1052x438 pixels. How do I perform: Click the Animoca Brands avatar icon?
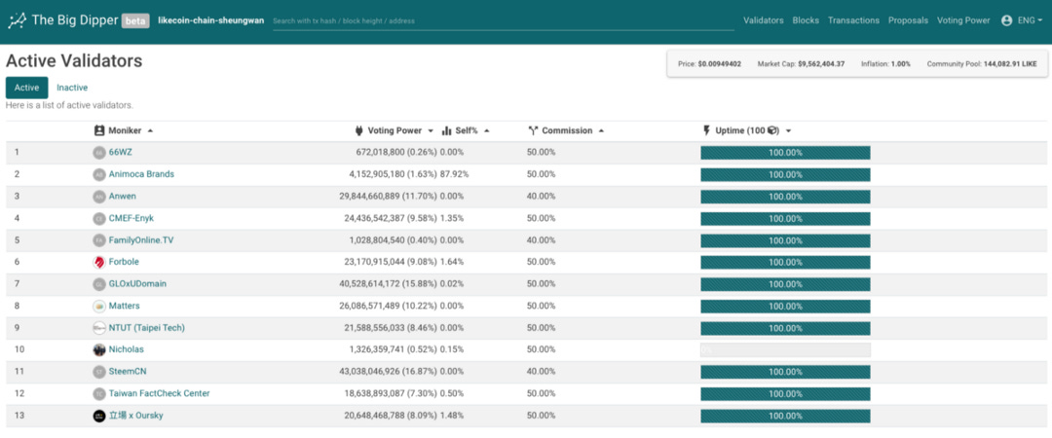[99, 174]
